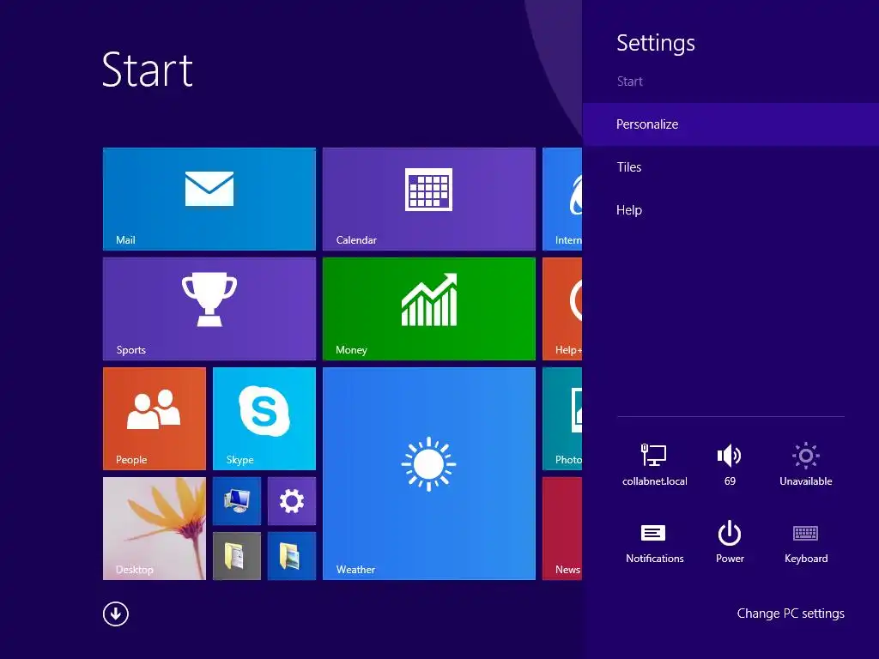Show all apps with the down arrow
Image resolution: width=879 pixels, height=659 pixels.
coord(116,614)
